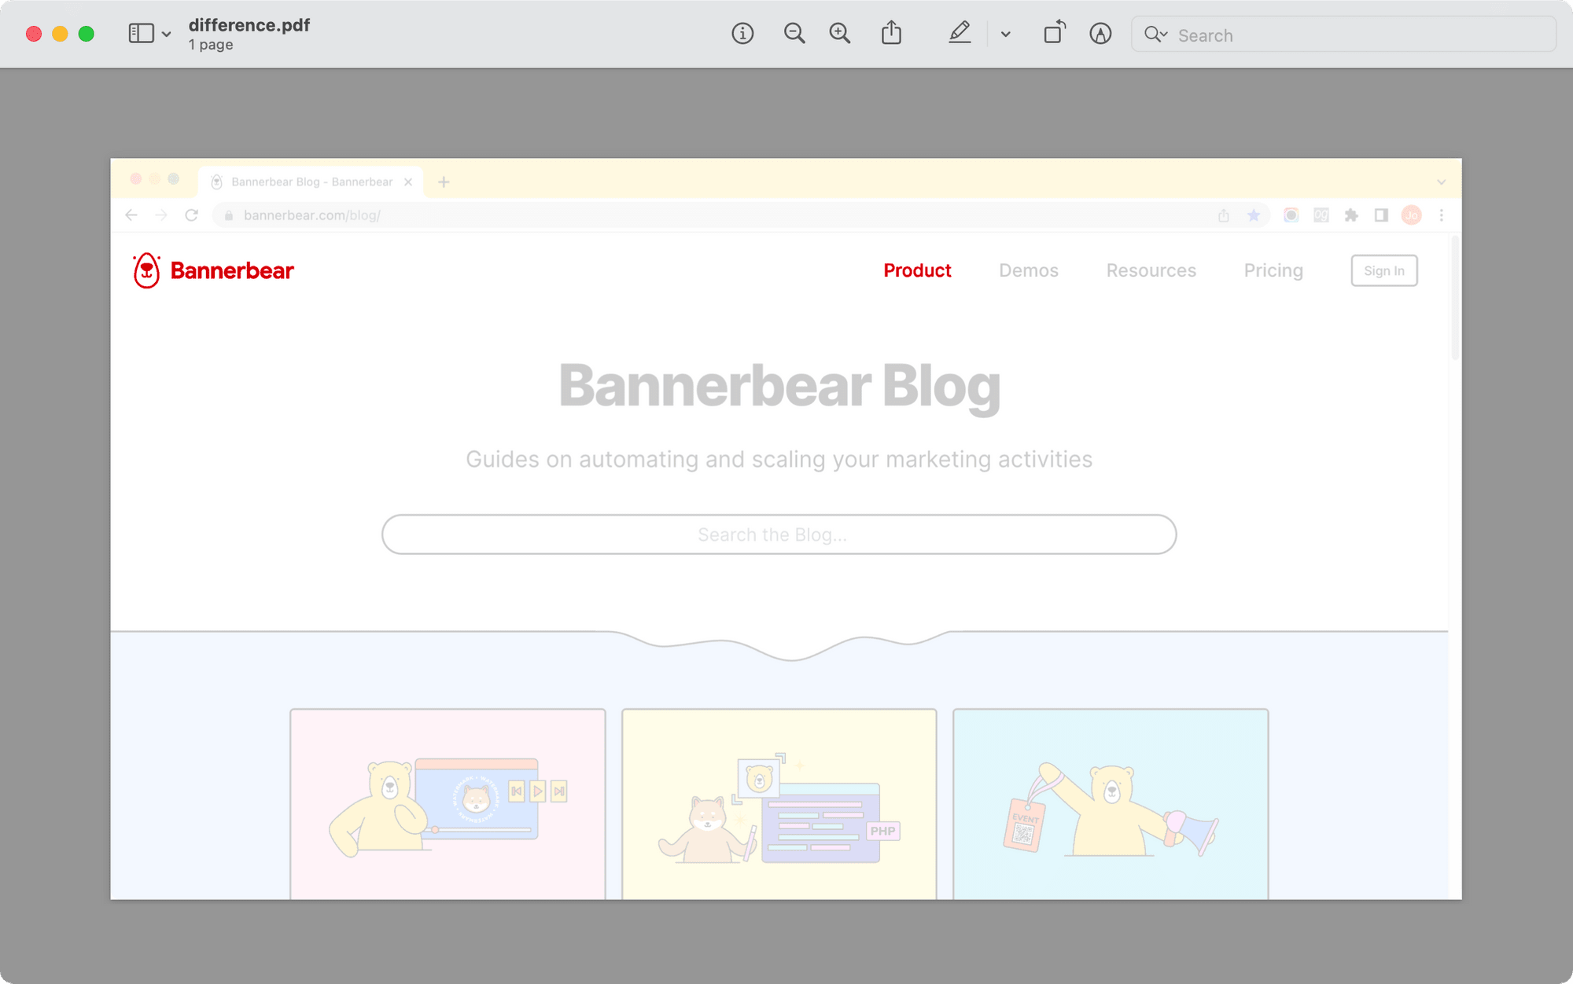Select the Bannerbear Blog browser tab

click(311, 182)
